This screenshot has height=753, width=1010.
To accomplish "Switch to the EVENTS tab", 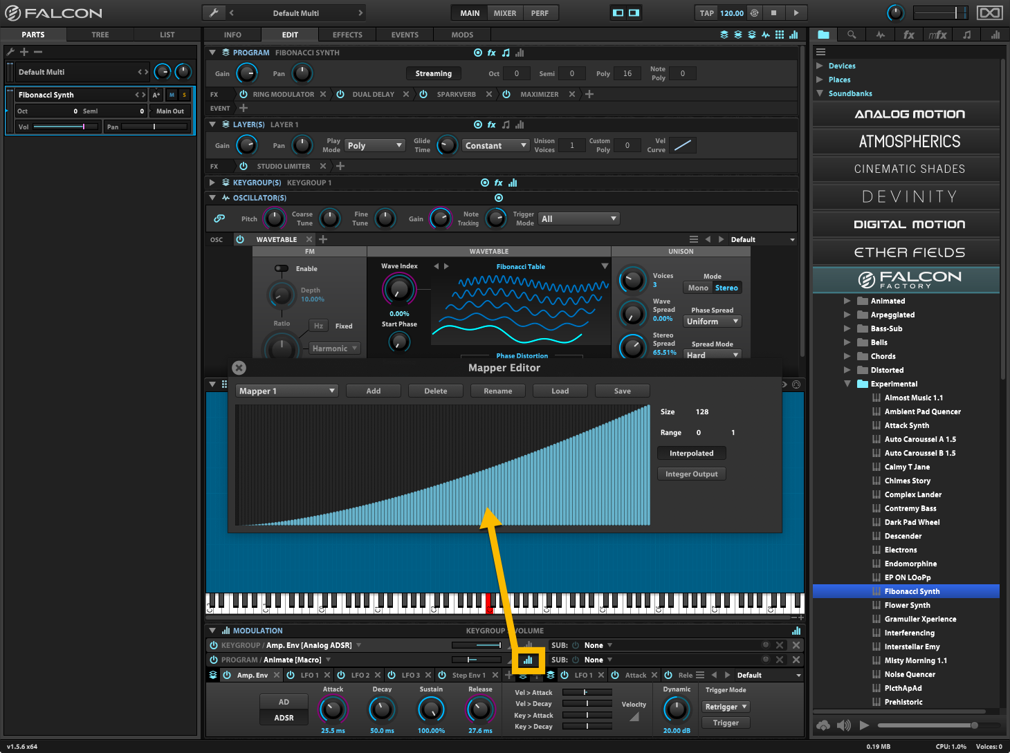I will (x=405, y=35).
